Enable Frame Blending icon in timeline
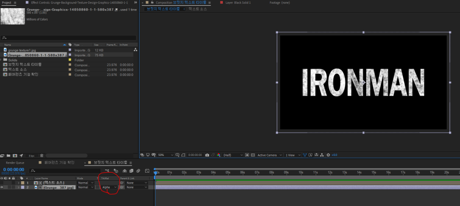This screenshot has width=460, height=206. click(x=131, y=170)
